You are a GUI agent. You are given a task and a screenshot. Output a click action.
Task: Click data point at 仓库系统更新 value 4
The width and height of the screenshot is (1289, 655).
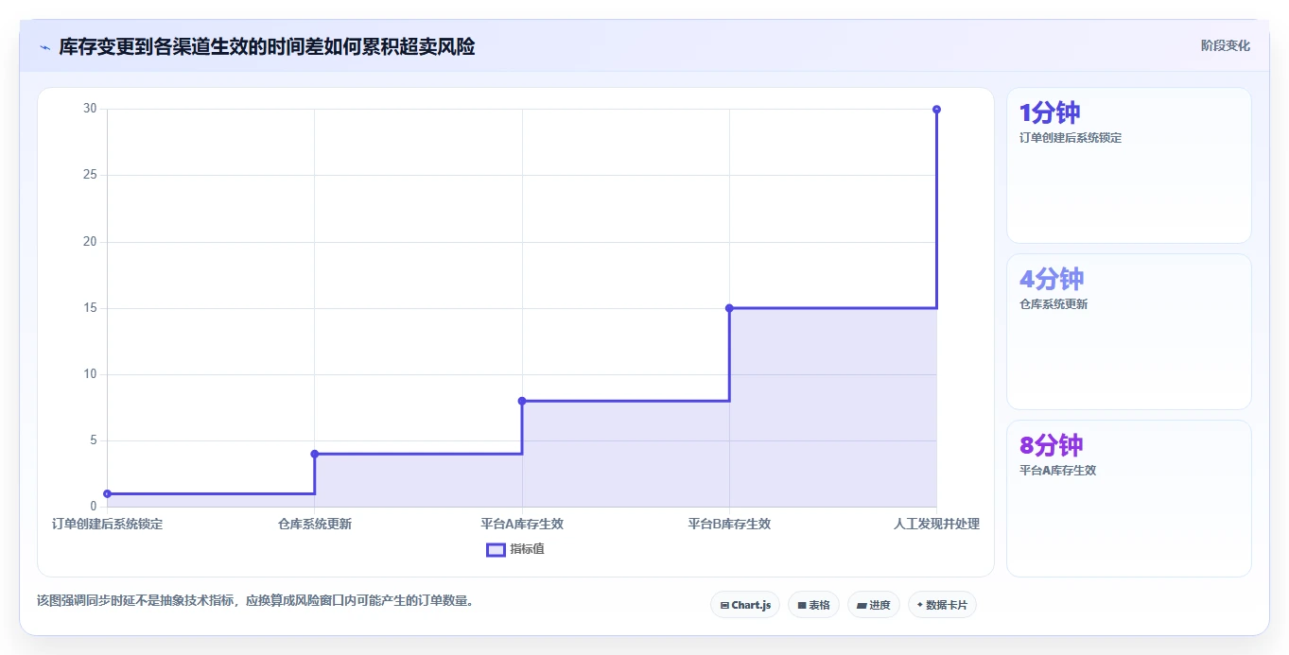(315, 454)
